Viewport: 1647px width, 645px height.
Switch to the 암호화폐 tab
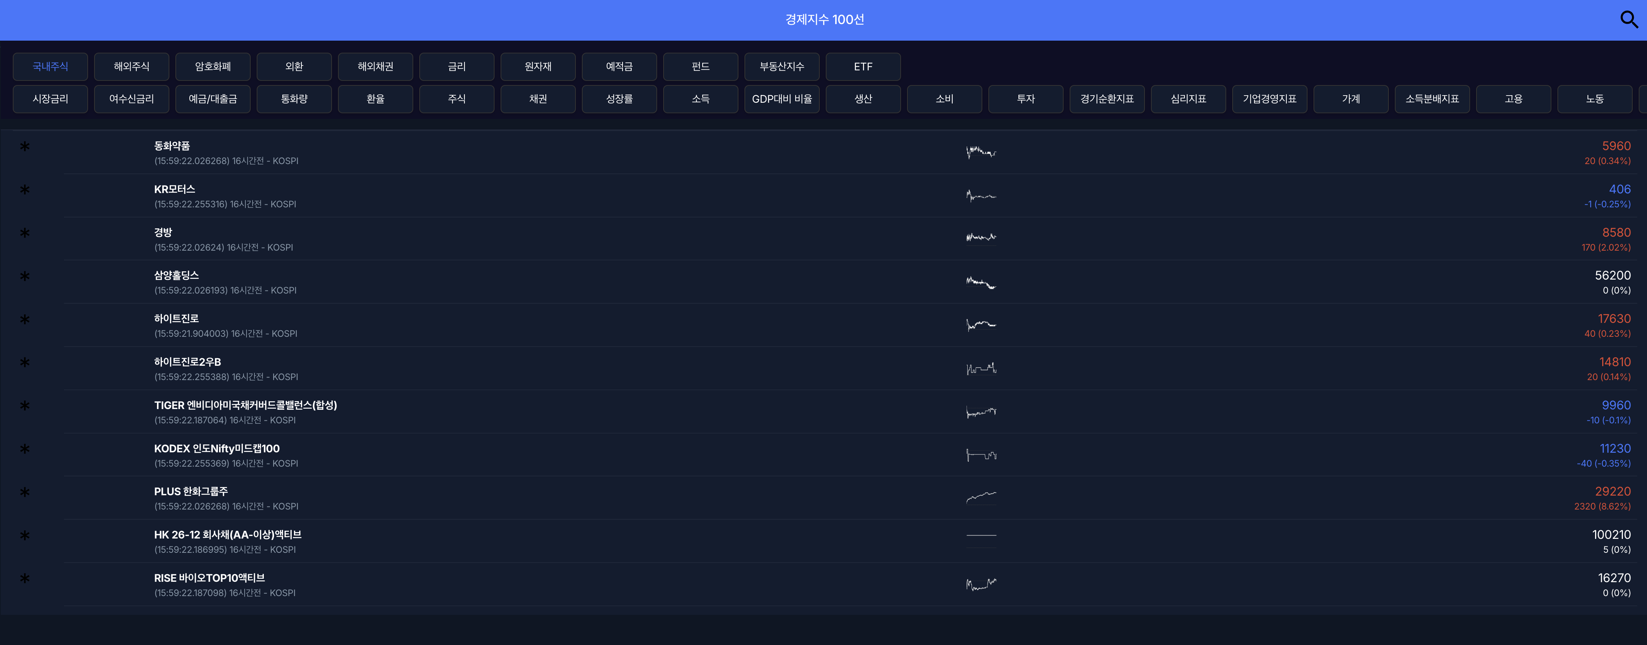(x=213, y=67)
